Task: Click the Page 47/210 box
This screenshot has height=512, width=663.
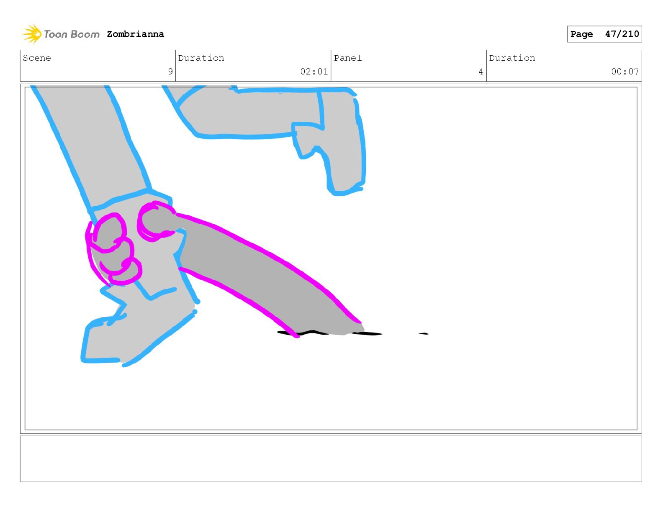Action: [x=604, y=34]
